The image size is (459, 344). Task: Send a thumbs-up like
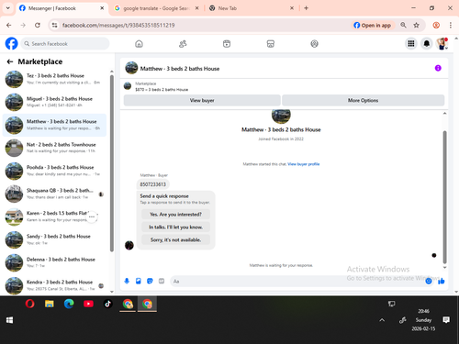(442, 281)
